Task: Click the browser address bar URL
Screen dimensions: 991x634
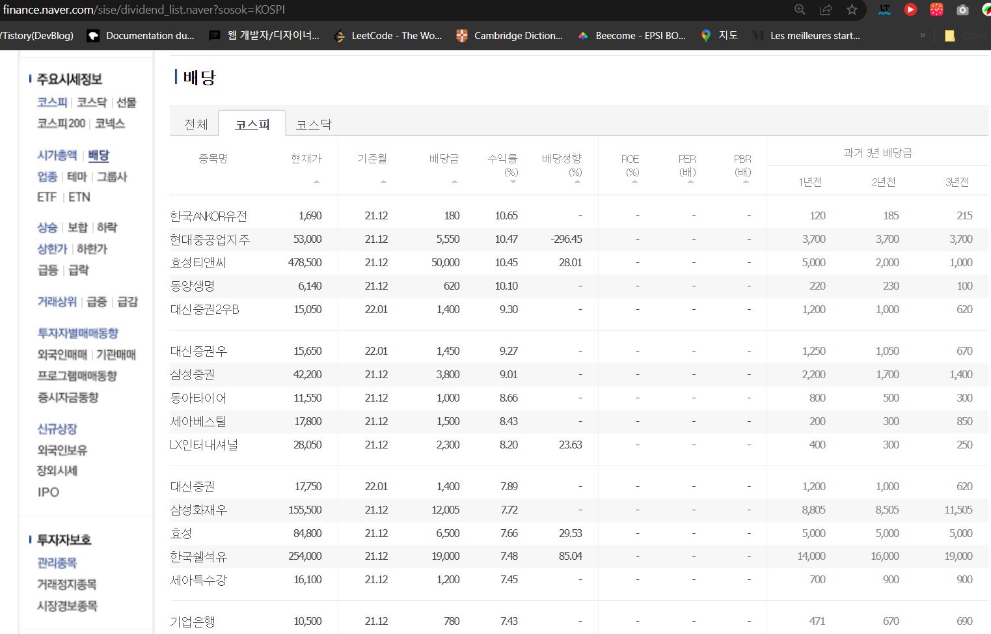Action: pyautogui.click(x=144, y=10)
